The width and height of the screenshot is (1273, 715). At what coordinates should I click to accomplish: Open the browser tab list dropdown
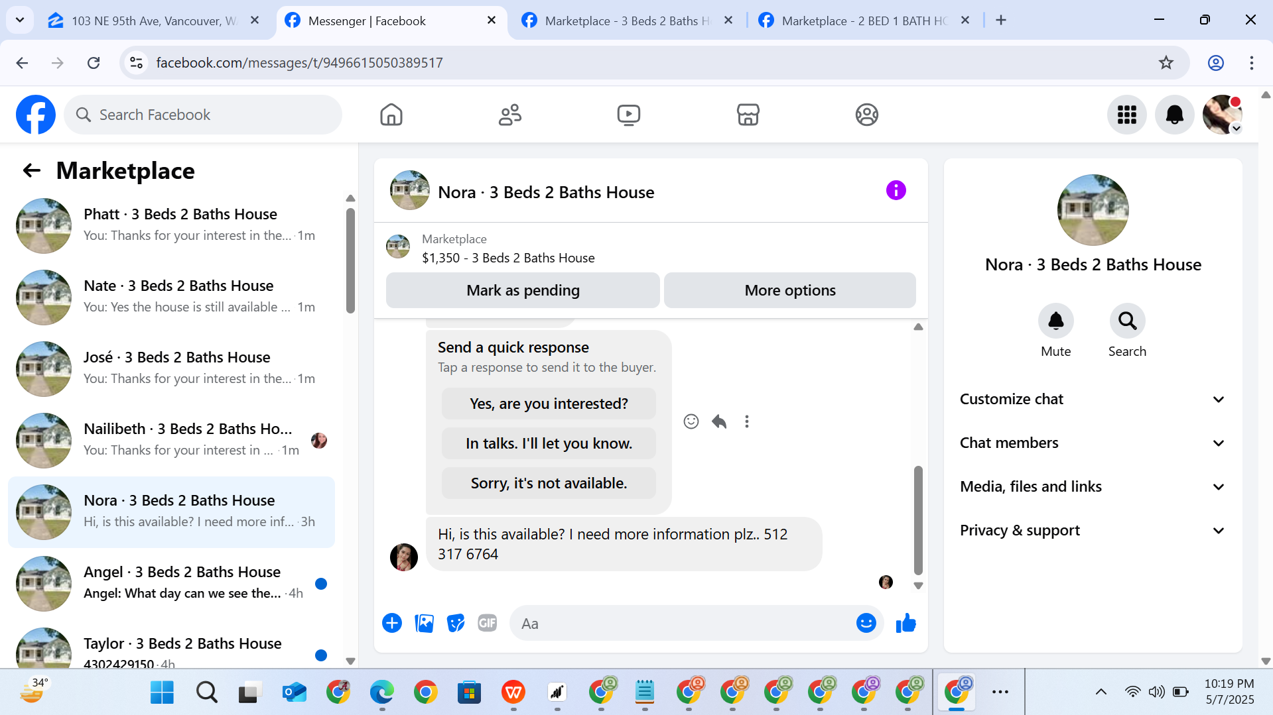(x=20, y=20)
